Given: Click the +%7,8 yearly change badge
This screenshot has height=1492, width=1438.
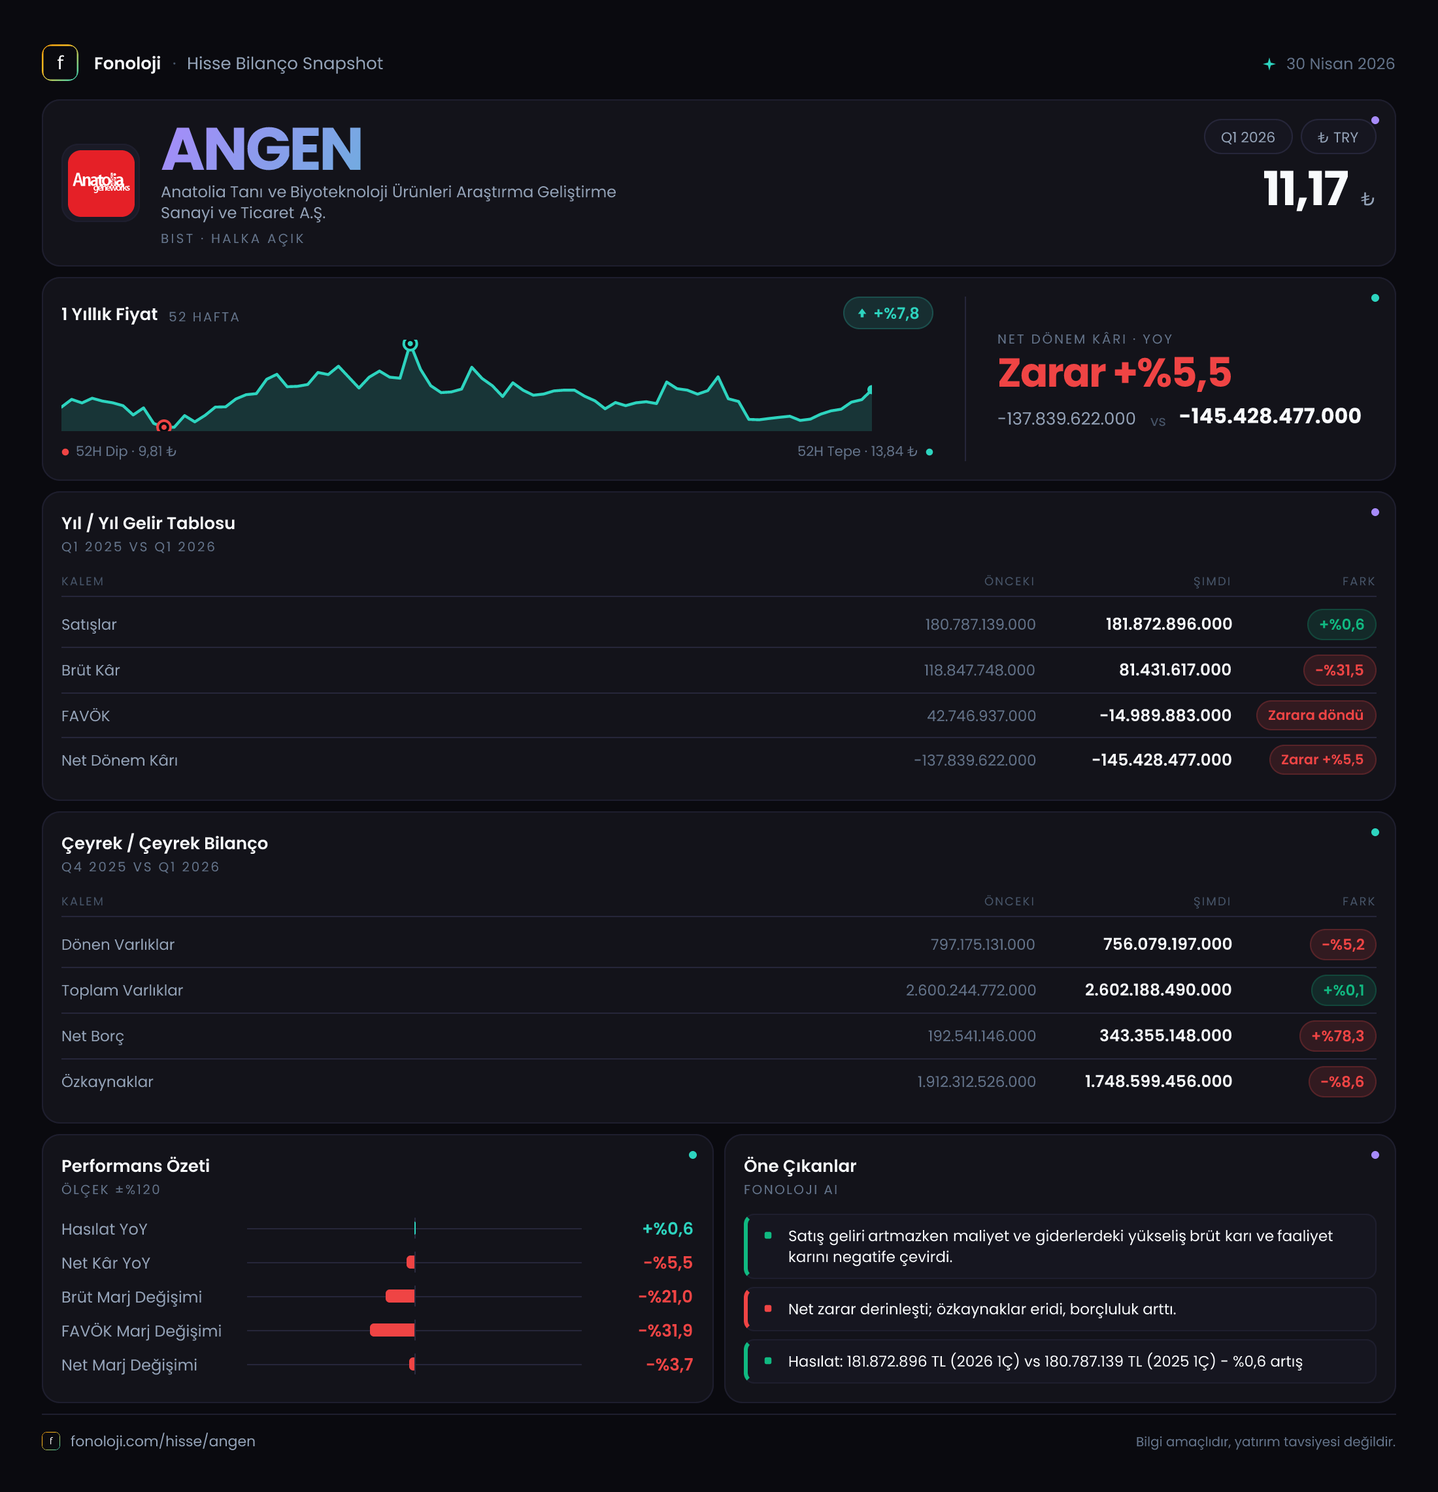Looking at the screenshot, I should pos(888,313).
